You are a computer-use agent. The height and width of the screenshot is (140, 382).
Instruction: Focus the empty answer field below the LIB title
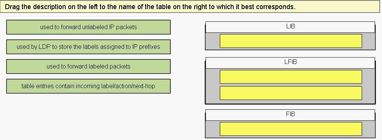tap(291, 41)
